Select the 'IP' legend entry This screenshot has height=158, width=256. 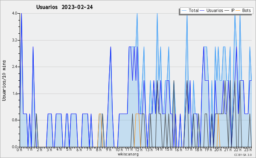[x=230, y=10]
